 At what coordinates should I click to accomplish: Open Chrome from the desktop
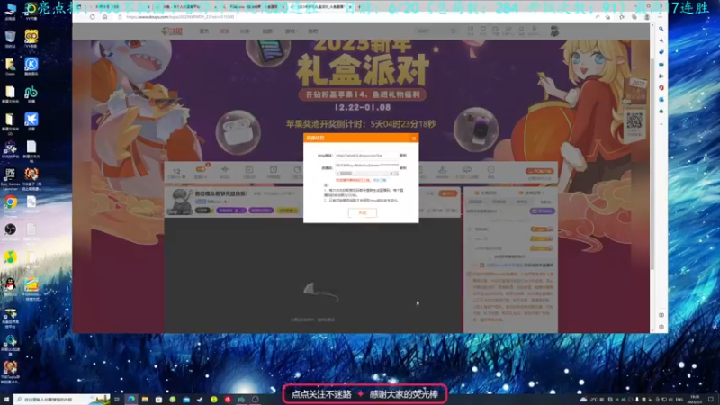click(x=10, y=202)
